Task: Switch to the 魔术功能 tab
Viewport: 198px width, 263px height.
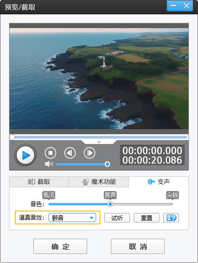Action: pos(99,182)
